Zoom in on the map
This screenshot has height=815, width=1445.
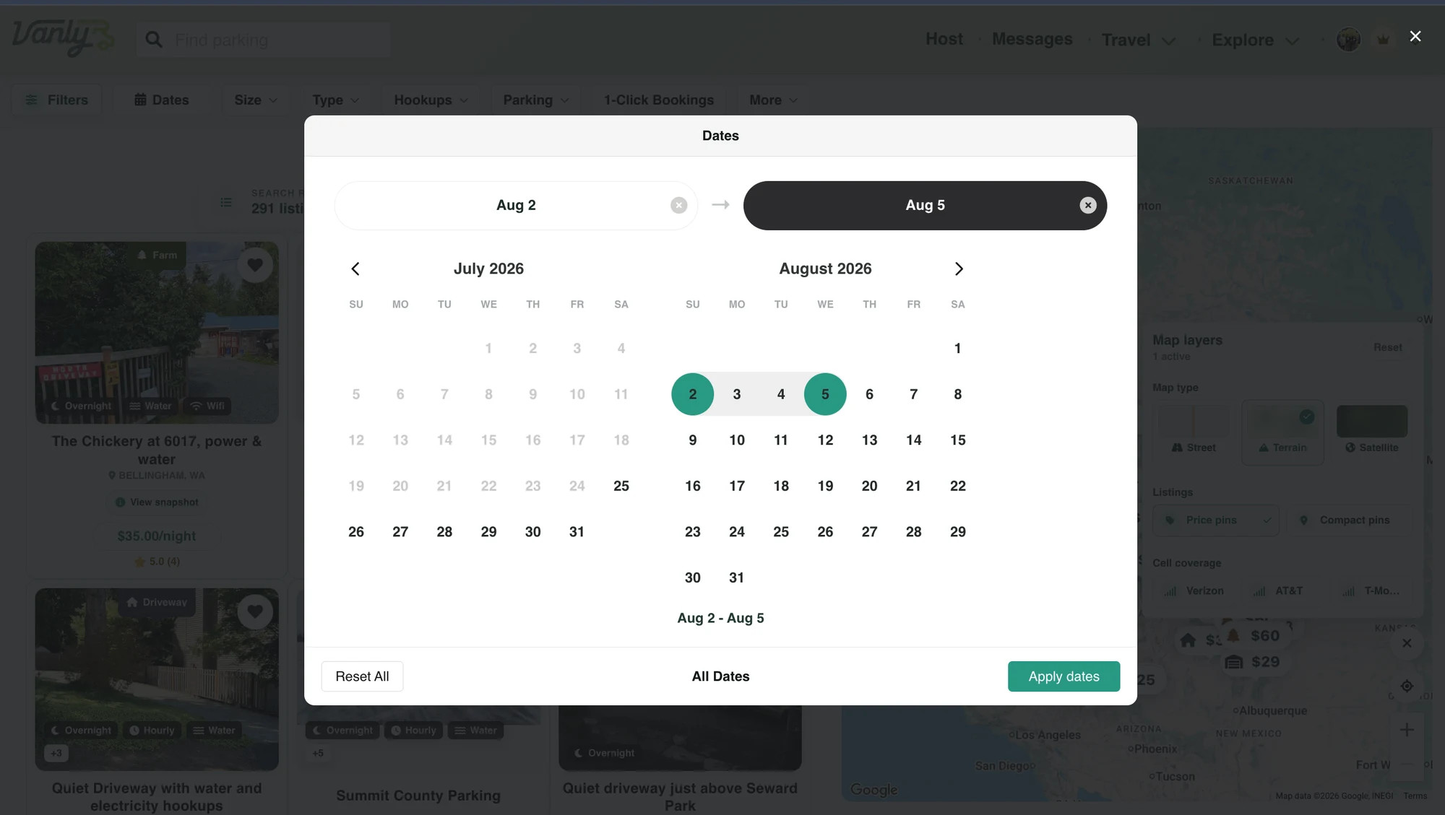click(1407, 730)
